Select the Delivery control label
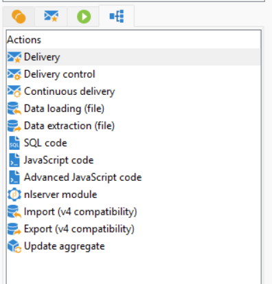272x284 pixels. pos(60,74)
